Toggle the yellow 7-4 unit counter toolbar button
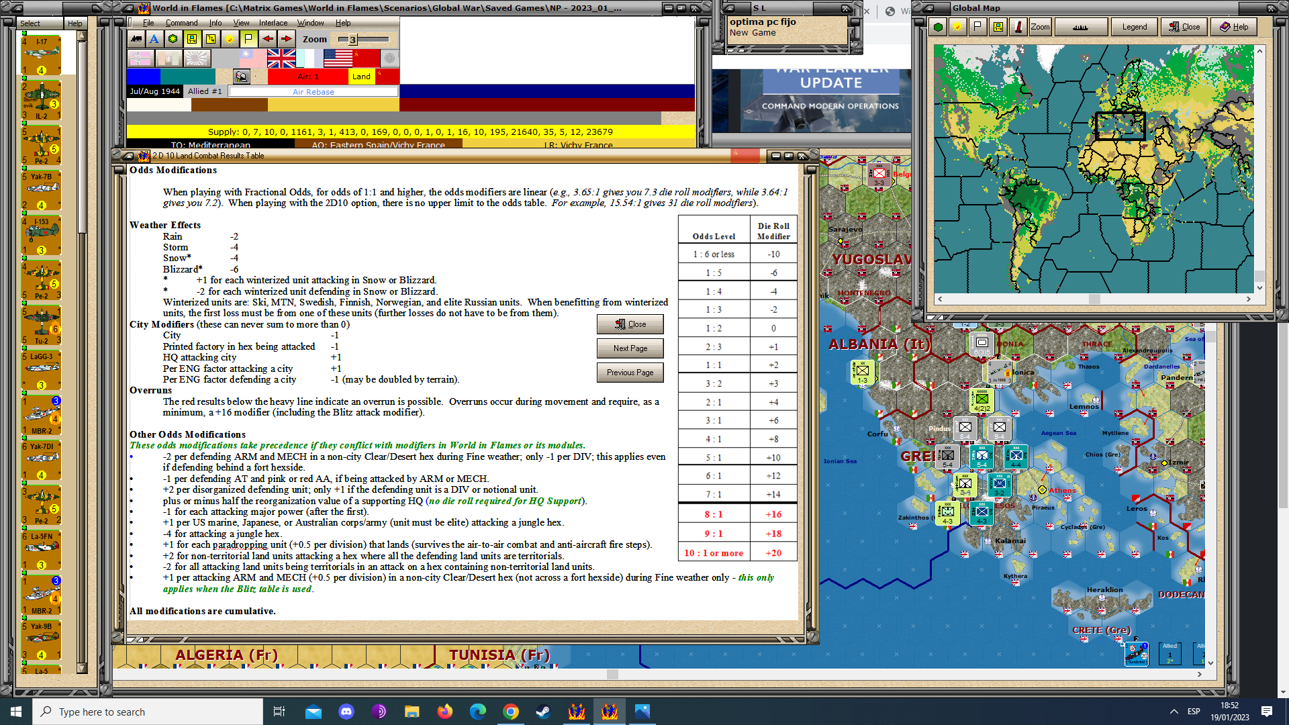The image size is (1289, 725). pos(192,39)
